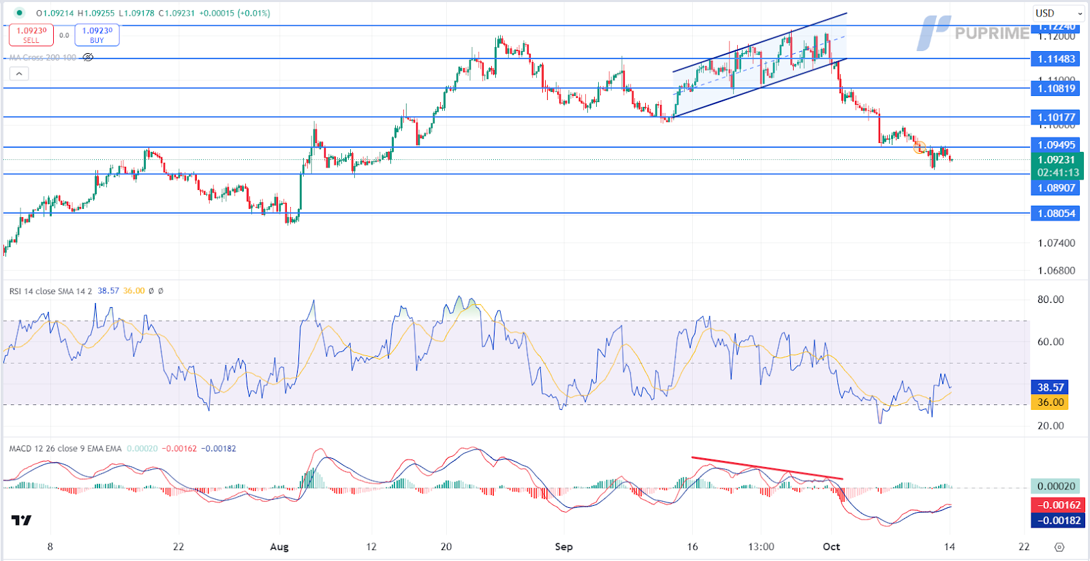The width and height of the screenshot is (1090, 561).
Task: Click the green market status dot
Action: (19, 13)
